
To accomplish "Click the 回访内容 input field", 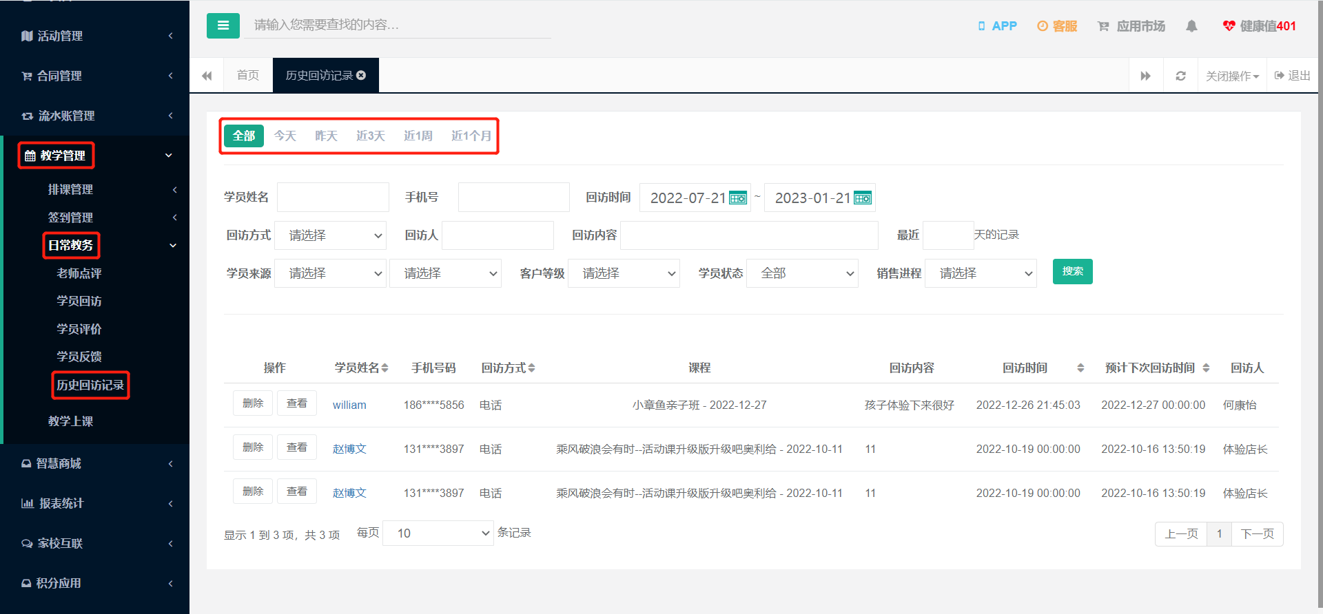I will [750, 235].
